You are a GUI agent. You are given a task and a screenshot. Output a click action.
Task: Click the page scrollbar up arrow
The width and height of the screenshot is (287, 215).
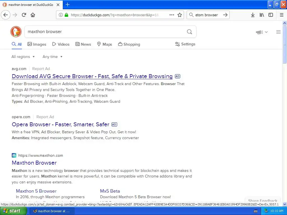click(x=284, y=23)
